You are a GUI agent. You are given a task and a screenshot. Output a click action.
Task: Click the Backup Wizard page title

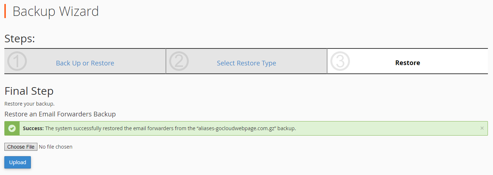(x=56, y=11)
